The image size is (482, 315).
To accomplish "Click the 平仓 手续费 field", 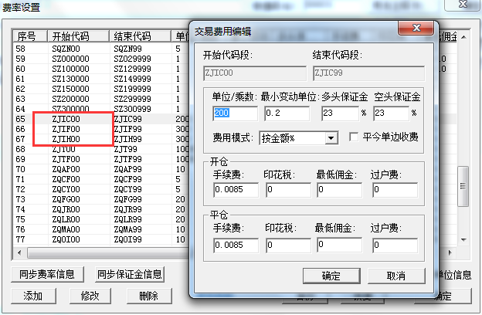I will click(x=236, y=246).
